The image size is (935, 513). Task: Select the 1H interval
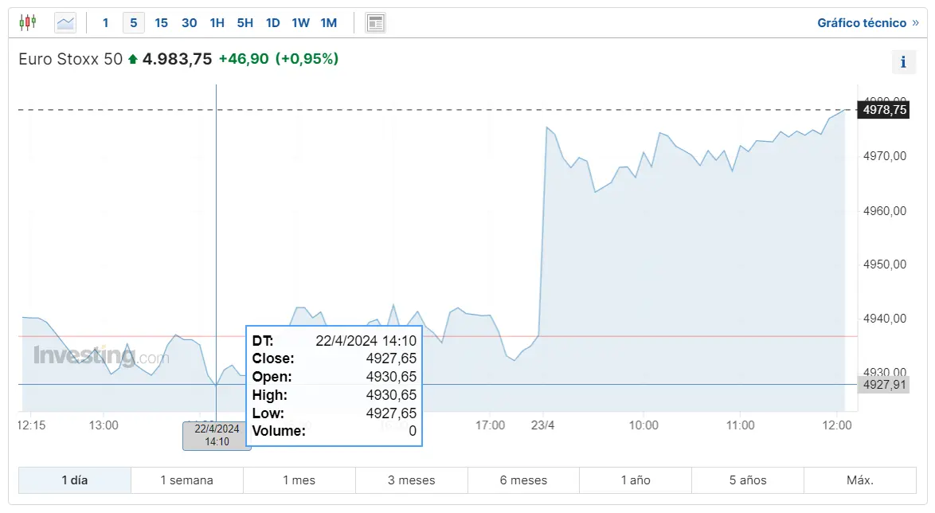pos(217,22)
